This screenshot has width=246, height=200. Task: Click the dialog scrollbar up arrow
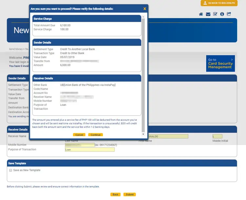point(143,17)
